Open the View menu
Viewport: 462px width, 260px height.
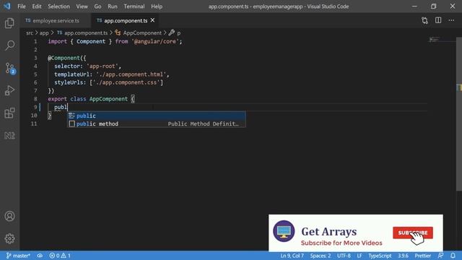[82, 6]
